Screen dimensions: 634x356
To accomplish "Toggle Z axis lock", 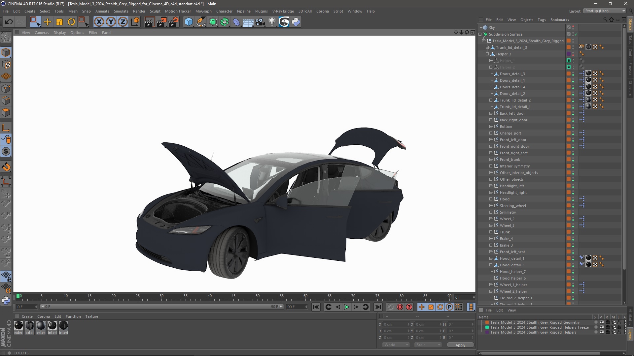I will (x=123, y=22).
